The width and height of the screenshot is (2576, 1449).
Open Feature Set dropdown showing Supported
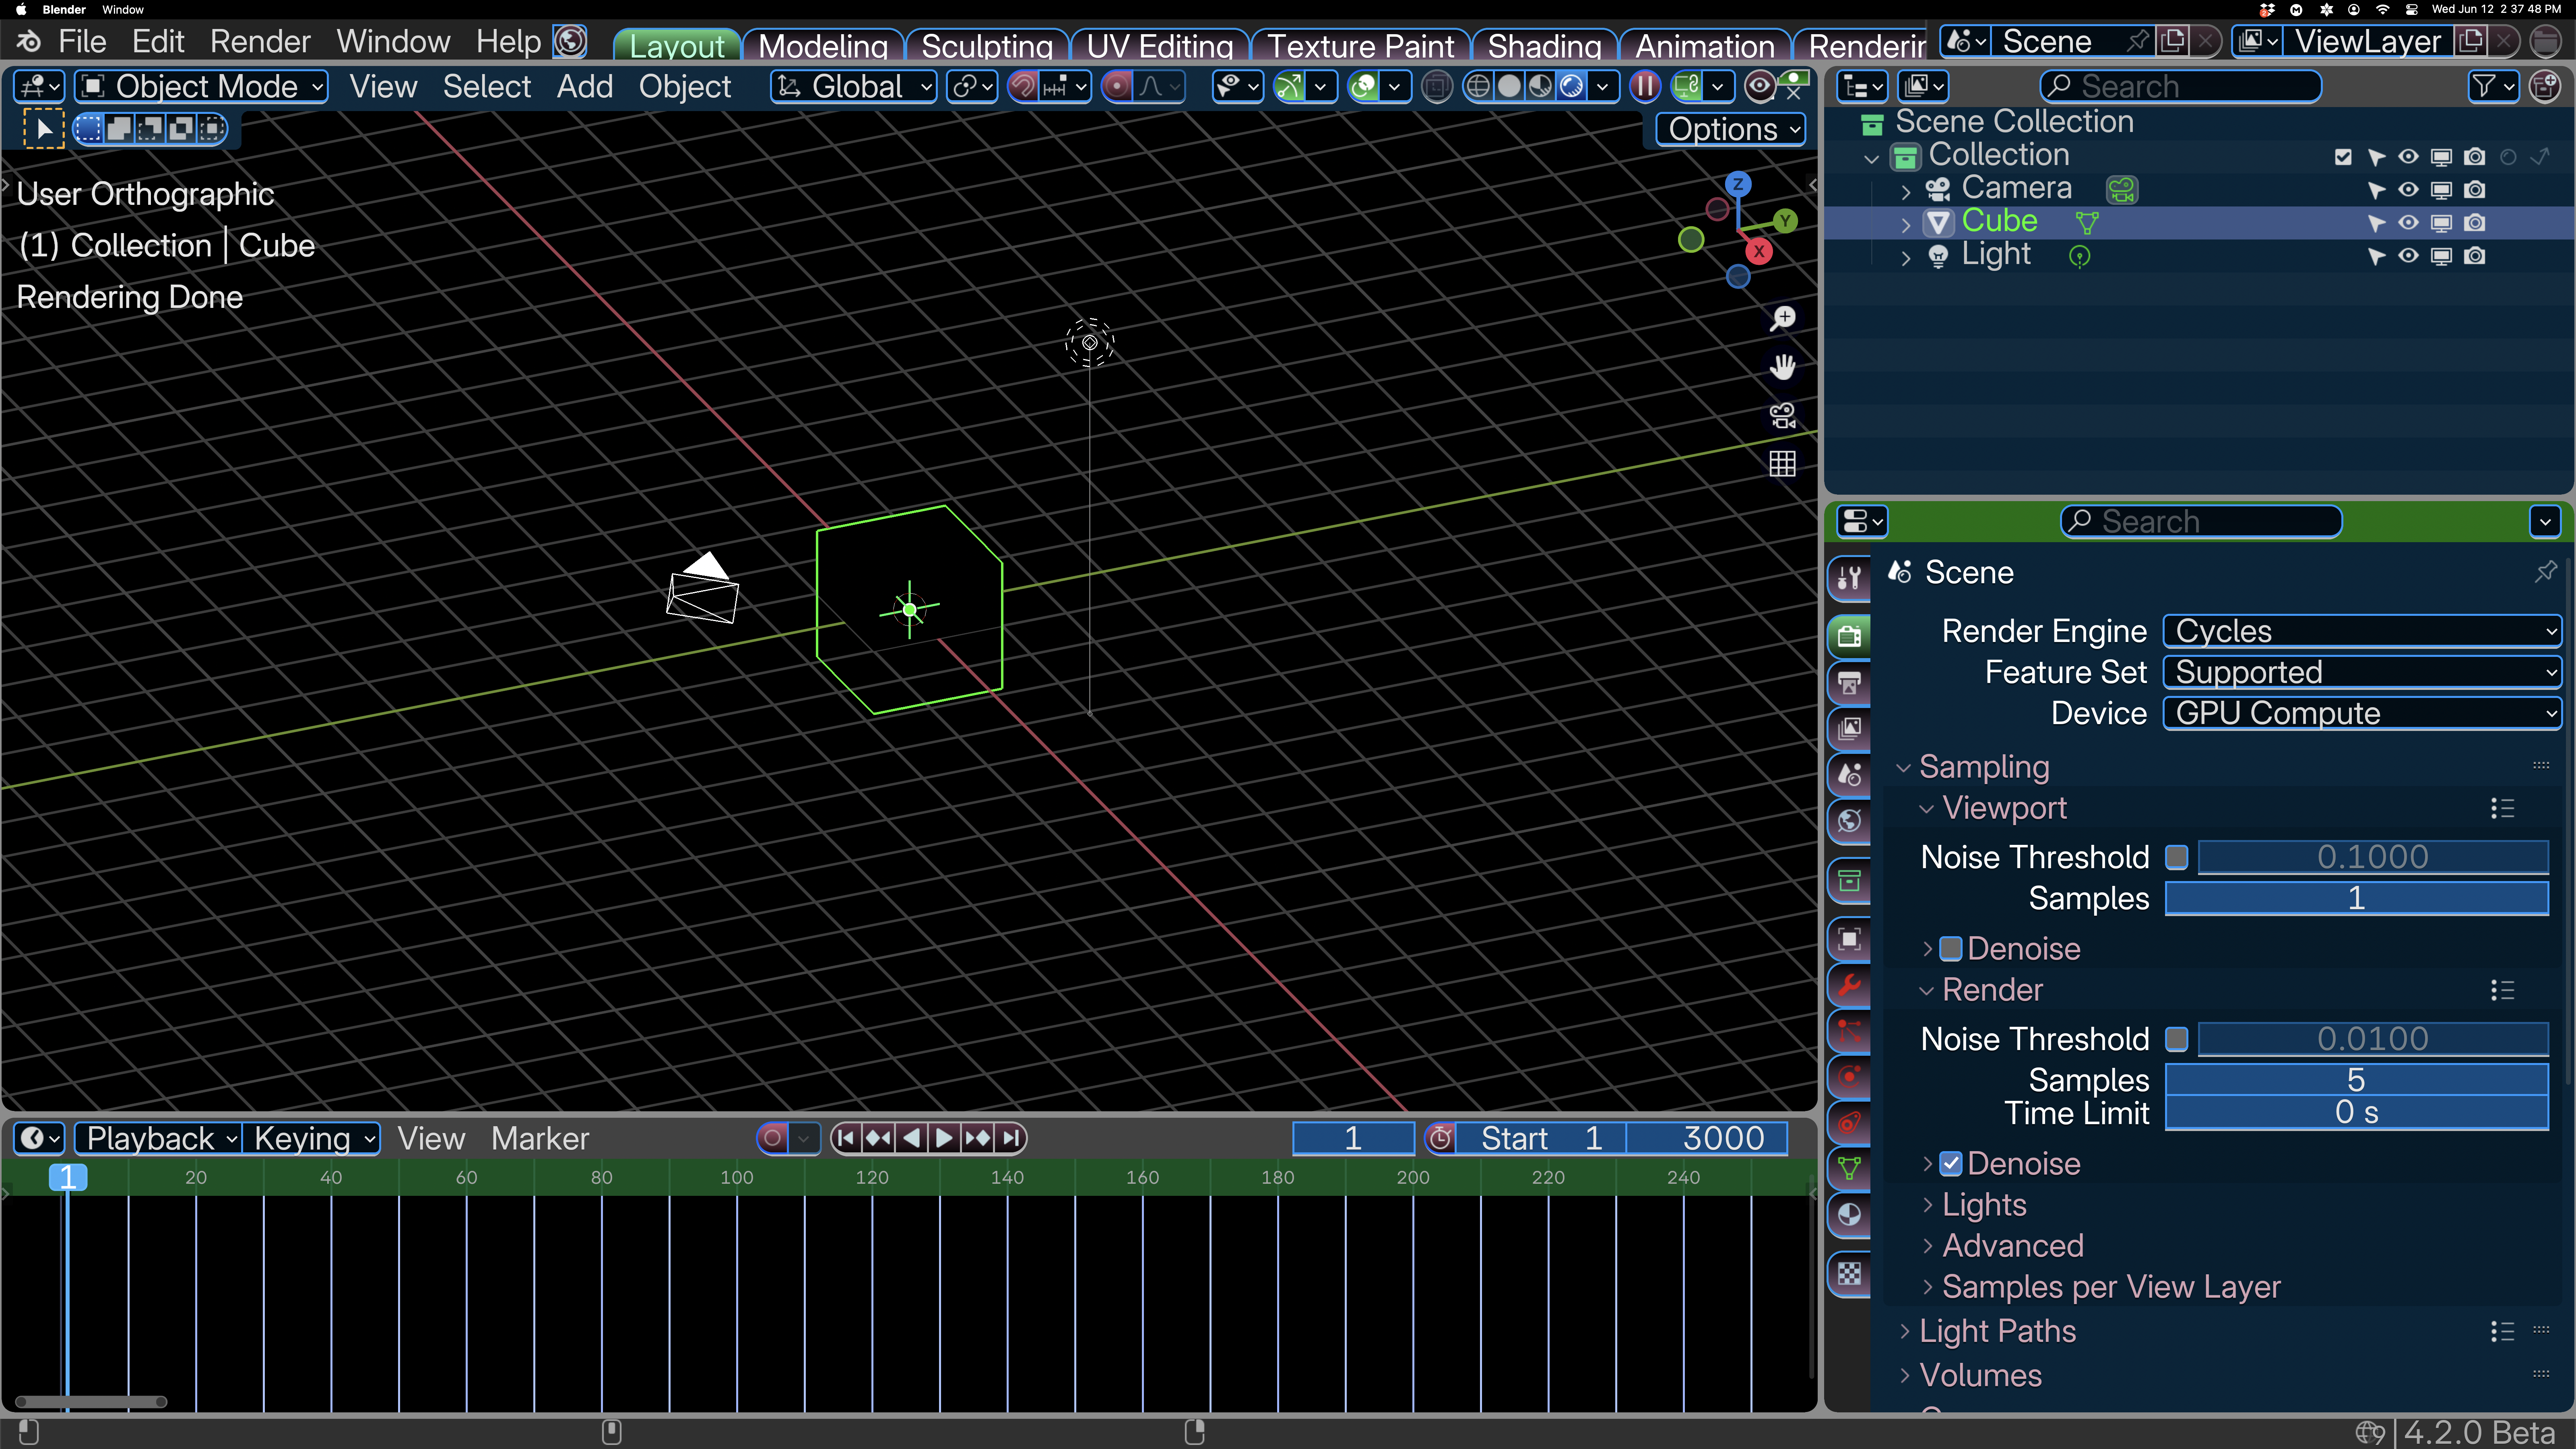pyautogui.click(x=2361, y=672)
